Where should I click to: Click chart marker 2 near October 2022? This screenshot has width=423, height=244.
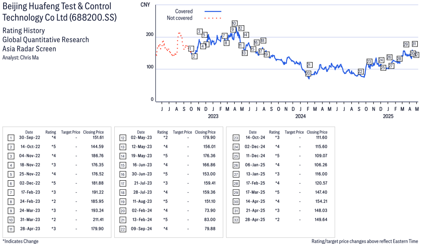pos(194,56)
